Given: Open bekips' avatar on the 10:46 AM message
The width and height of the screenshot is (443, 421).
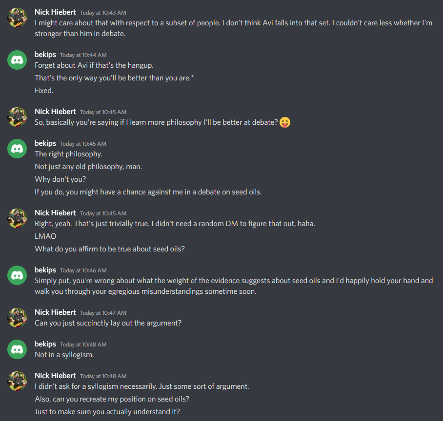Looking at the screenshot, I should [17, 275].
